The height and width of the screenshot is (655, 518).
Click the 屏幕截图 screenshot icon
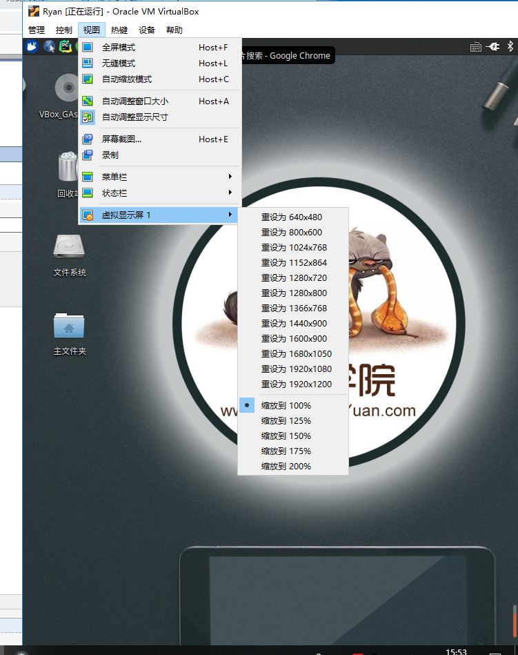[87, 139]
